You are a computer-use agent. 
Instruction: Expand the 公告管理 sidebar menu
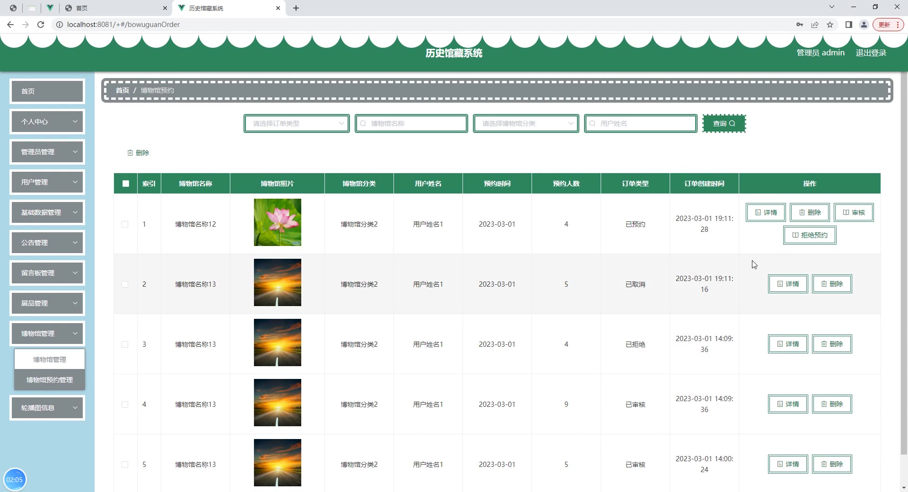[47, 243]
